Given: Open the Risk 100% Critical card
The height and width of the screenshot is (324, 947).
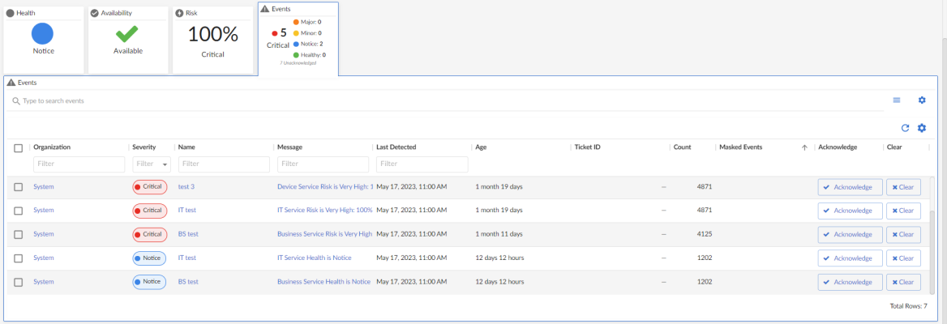Looking at the screenshot, I should point(212,39).
